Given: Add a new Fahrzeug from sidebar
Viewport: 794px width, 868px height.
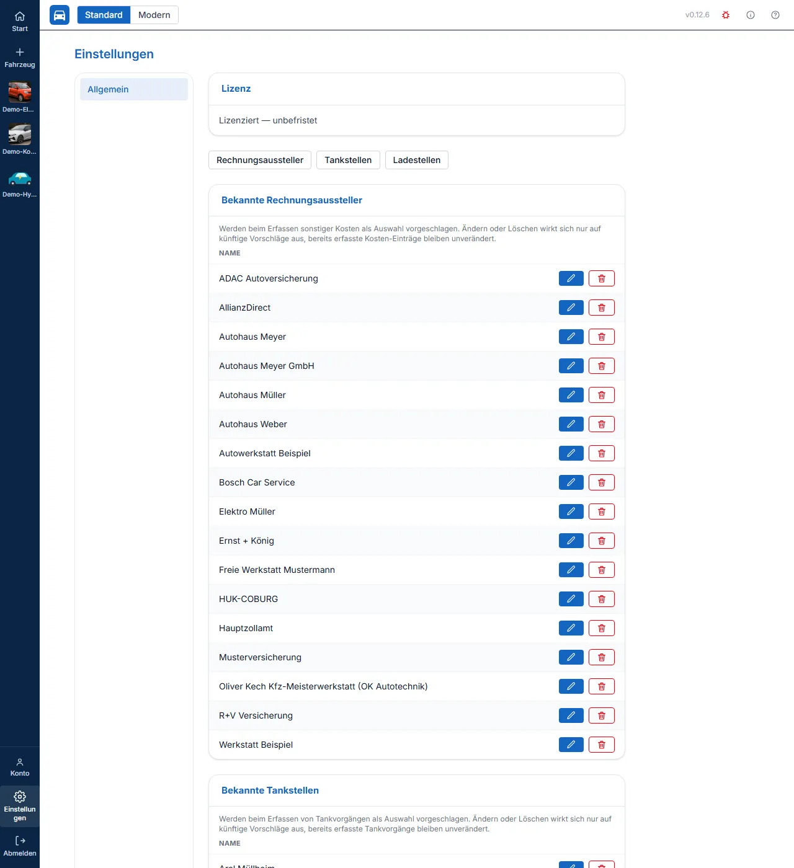Looking at the screenshot, I should (20, 58).
